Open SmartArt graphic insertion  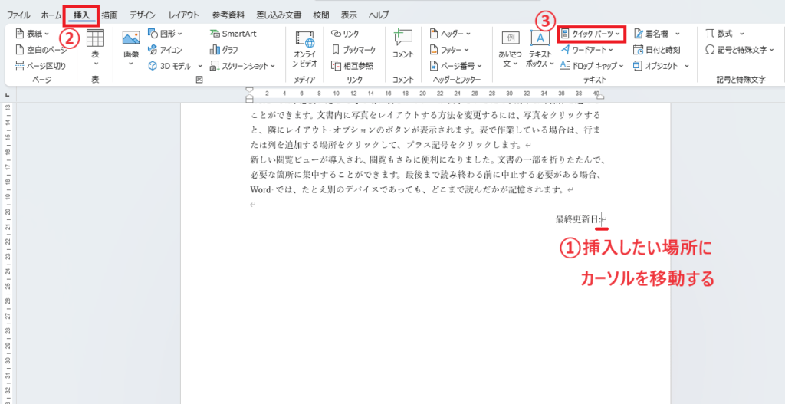pos(233,34)
